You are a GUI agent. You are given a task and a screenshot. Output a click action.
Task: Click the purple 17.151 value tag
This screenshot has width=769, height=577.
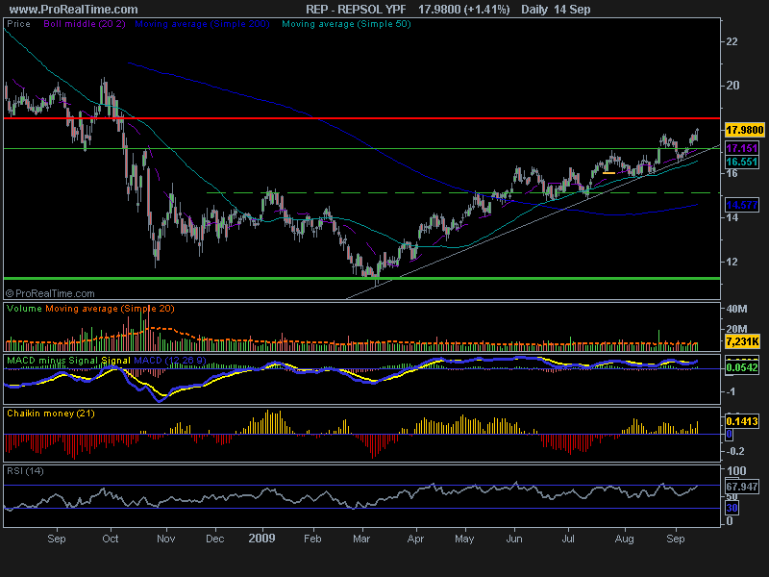click(x=741, y=148)
